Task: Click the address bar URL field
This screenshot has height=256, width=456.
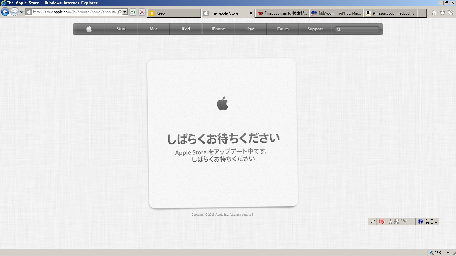Action: pos(74,12)
